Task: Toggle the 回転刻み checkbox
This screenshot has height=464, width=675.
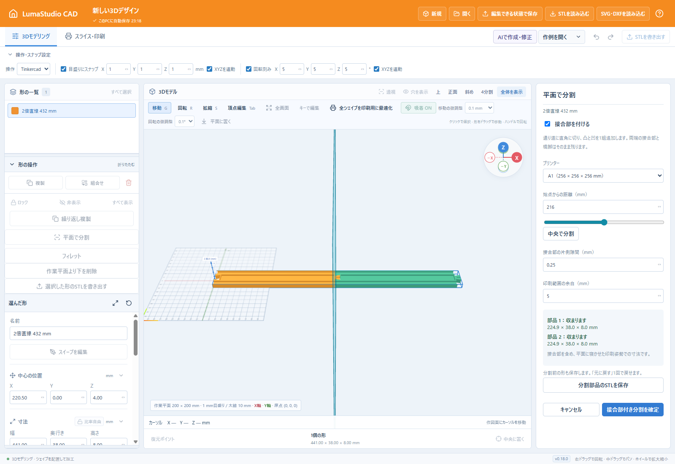Action: pos(248,69)
